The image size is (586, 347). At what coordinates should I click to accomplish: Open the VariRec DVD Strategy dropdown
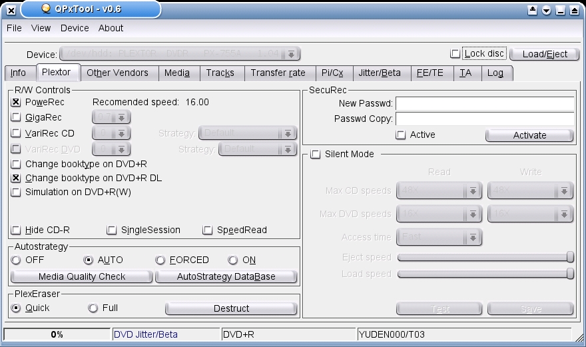pos(258,149)
